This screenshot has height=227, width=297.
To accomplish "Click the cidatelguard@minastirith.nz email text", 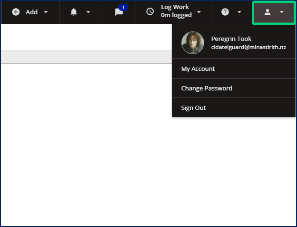I will pos(248,47).
